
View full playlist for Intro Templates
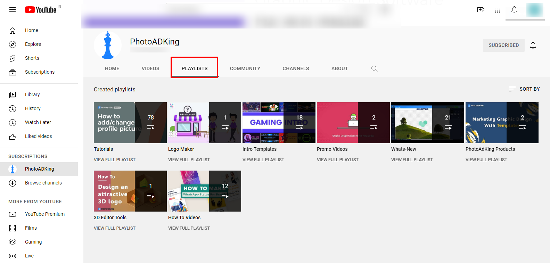[x=263, y=160]
